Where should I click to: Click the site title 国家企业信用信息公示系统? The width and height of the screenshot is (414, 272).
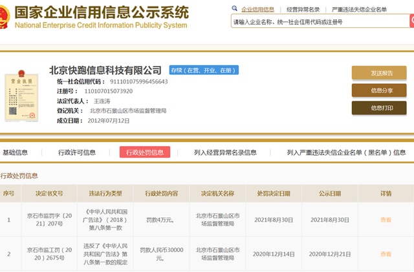(x=102, y=12)
